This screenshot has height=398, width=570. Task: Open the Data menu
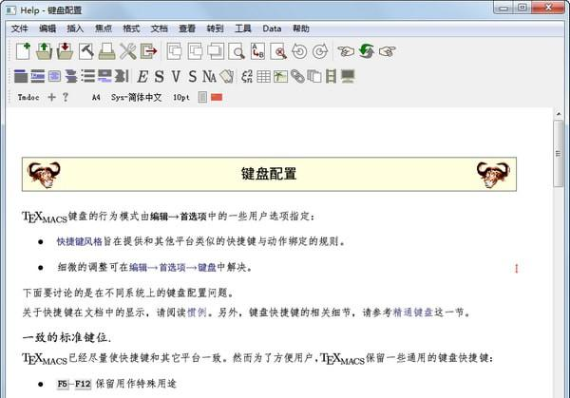coord(272,28)
